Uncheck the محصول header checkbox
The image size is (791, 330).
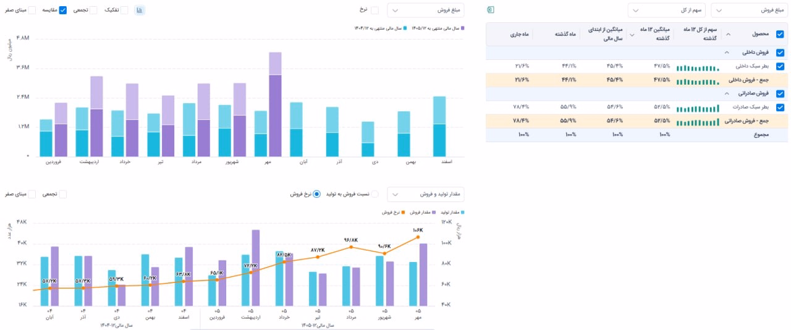(780, 35)
